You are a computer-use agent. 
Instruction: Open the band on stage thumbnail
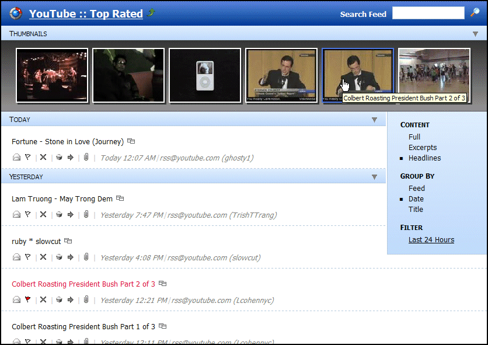click(52, 75)
